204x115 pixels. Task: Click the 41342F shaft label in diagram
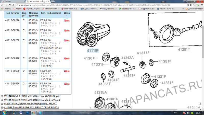129,75
